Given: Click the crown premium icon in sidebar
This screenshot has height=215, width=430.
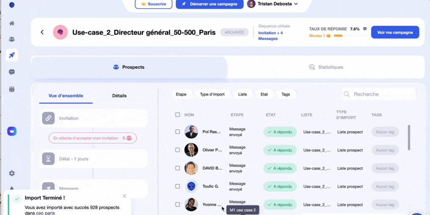Looking at the screenshot, I should pos(12,131).
